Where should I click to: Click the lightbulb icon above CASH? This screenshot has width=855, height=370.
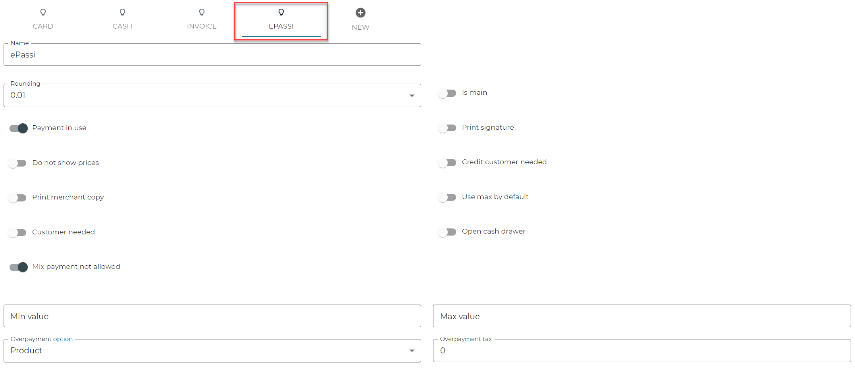point(122,13)
